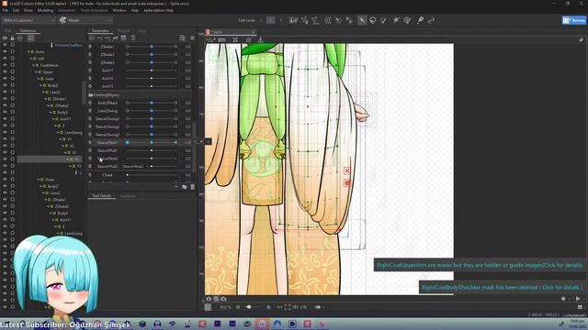Open the Modeling menu
The image size is (588, 330).
pyautogui.click(x=45, y=10)
